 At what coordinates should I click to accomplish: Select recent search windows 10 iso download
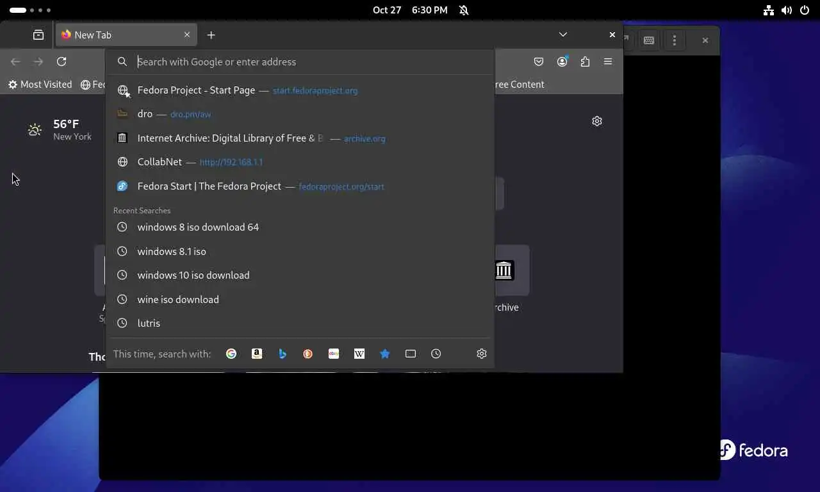pyautogui.click(x=300, y=275)
